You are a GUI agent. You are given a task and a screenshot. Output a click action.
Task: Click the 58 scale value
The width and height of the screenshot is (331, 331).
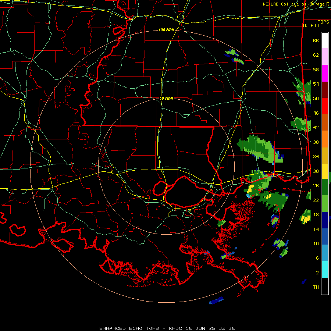(x=316, y=70)
